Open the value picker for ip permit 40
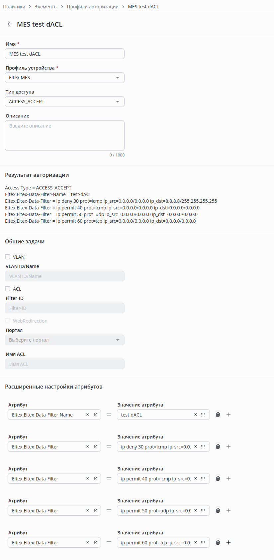This screenshot has height=560, width=274. tap(203, 478)
